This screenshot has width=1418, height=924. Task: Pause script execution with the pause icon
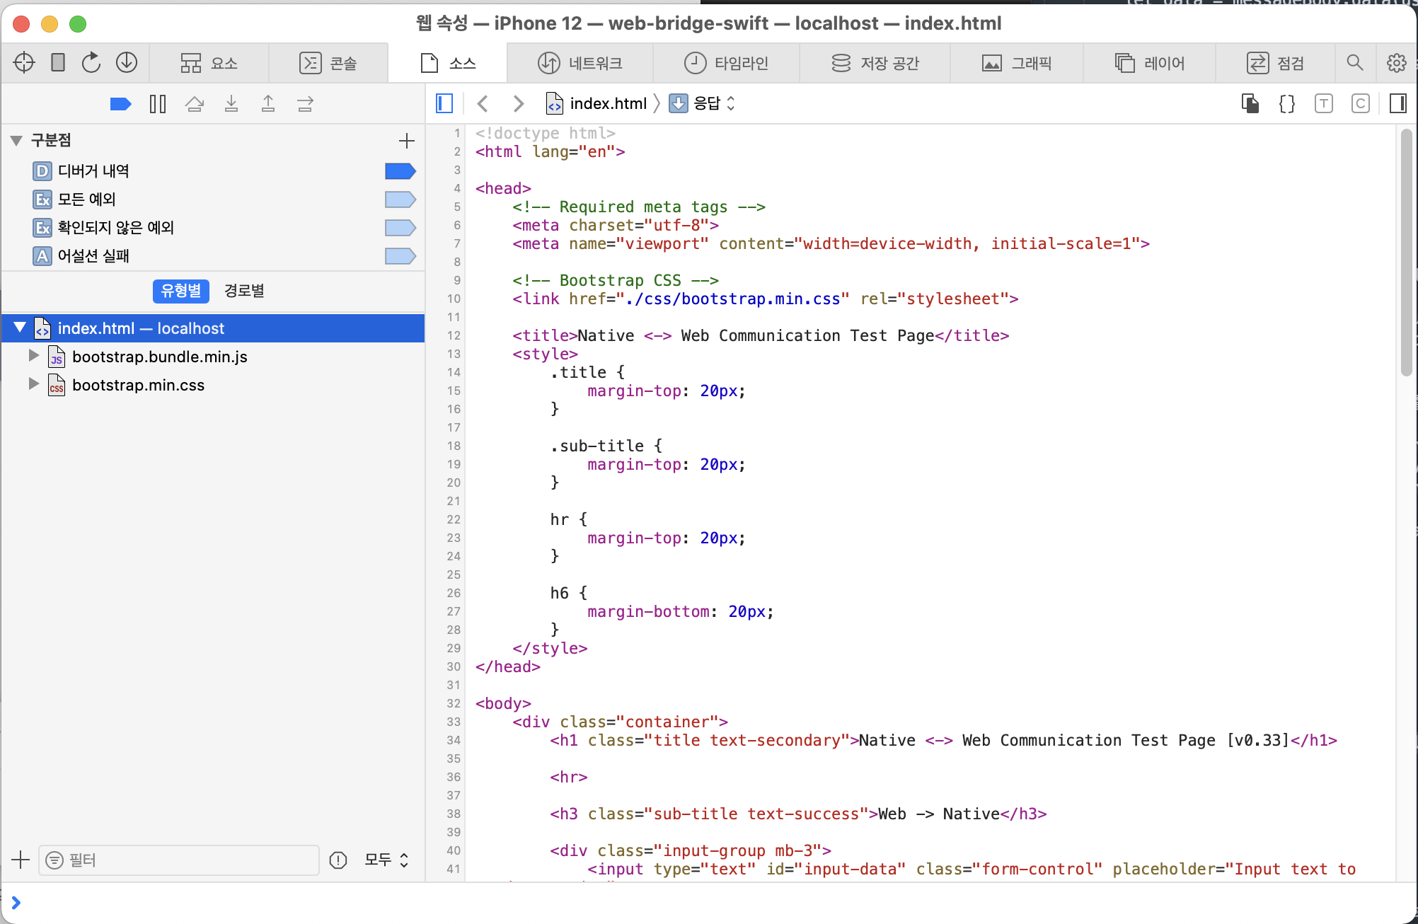(158, 105)
